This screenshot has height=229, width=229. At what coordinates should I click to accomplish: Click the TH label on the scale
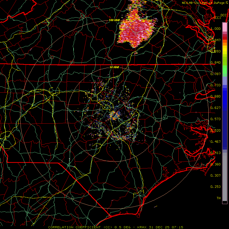coord(219,198)
